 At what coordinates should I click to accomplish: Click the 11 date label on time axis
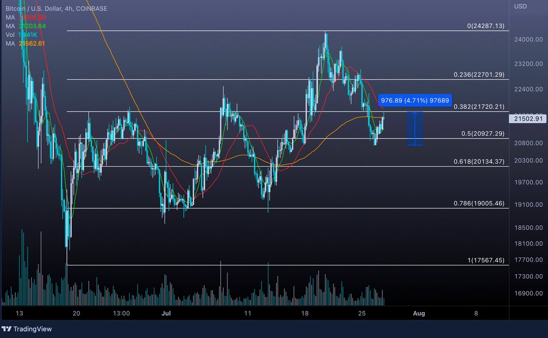248,313
